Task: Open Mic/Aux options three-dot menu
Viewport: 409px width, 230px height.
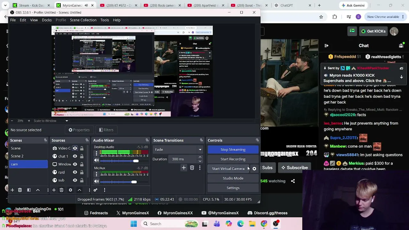Action: [96, 174]
